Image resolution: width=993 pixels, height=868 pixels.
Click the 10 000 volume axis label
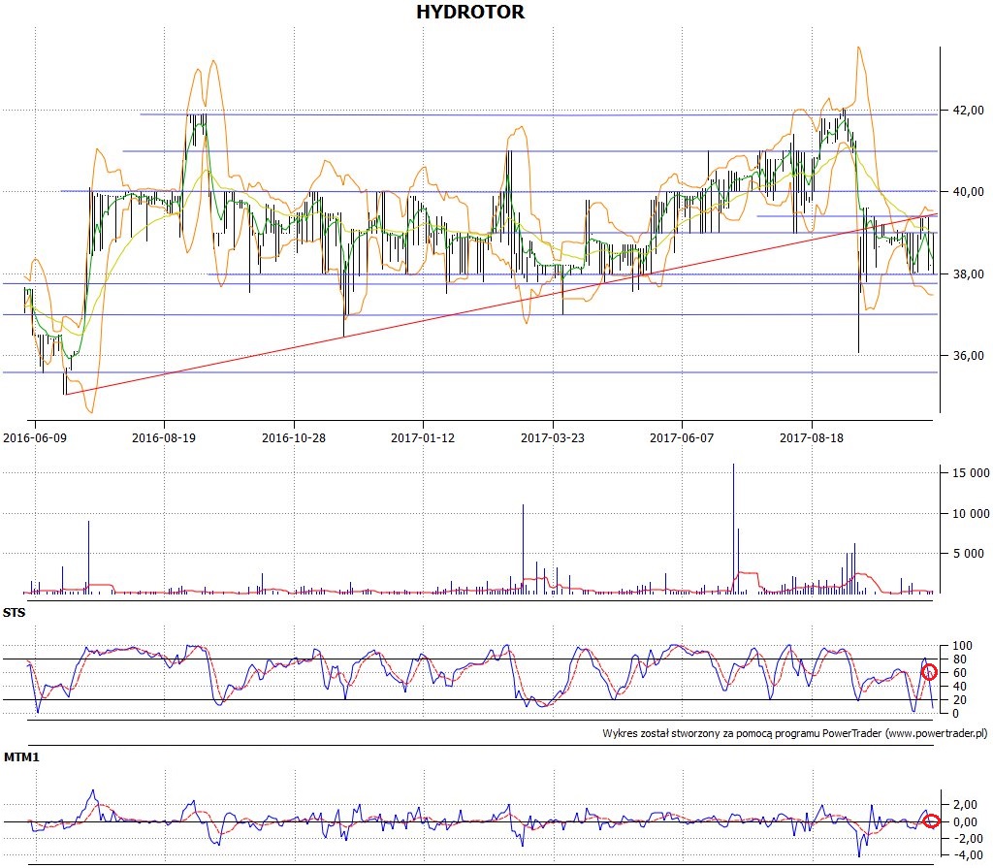point(971,514)
